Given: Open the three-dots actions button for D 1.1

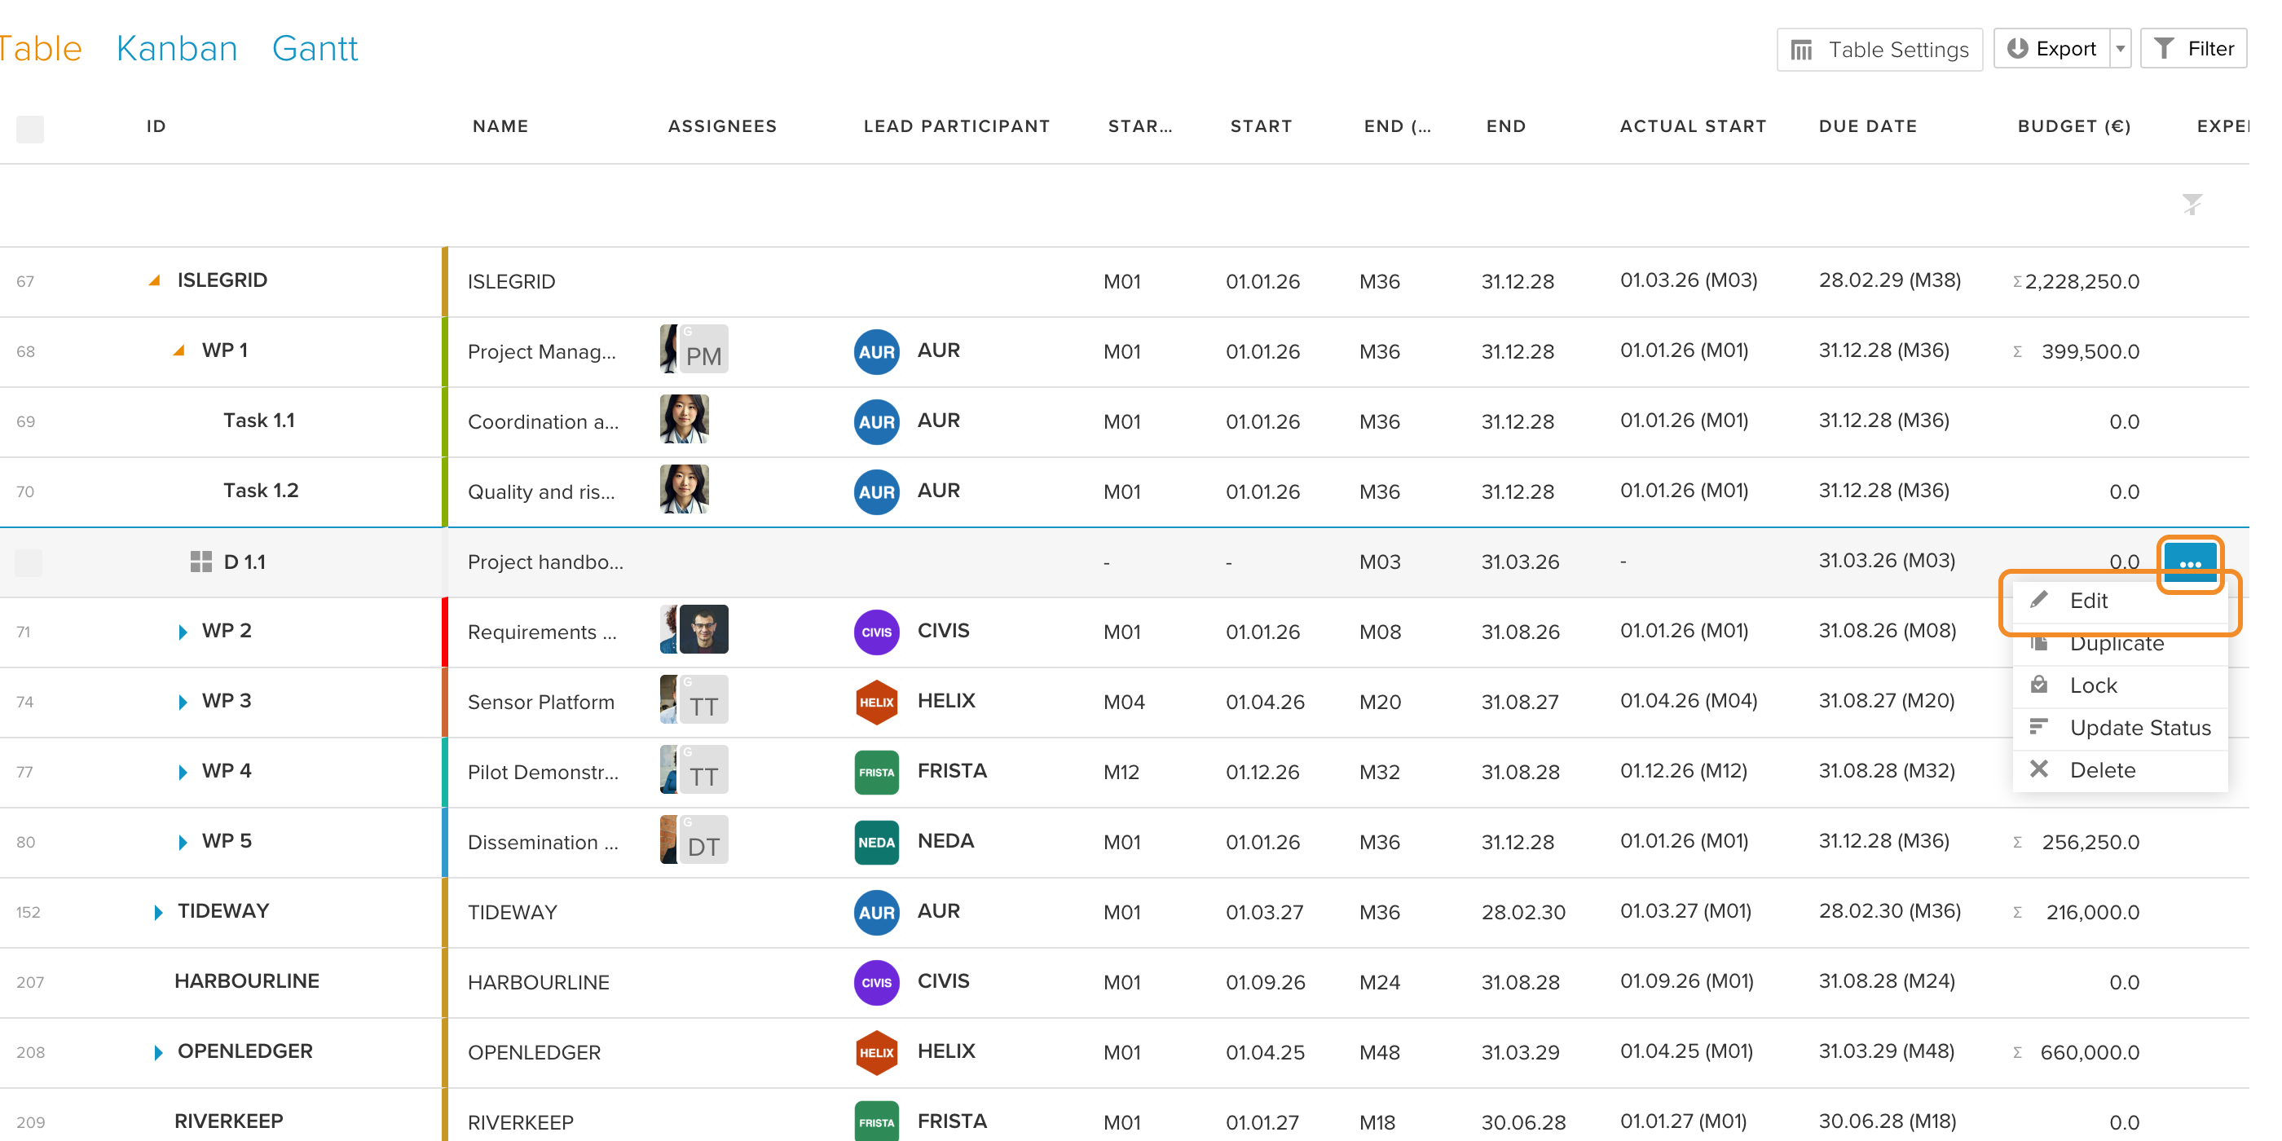Looking at the screenshot, I should pos(2189,563).
